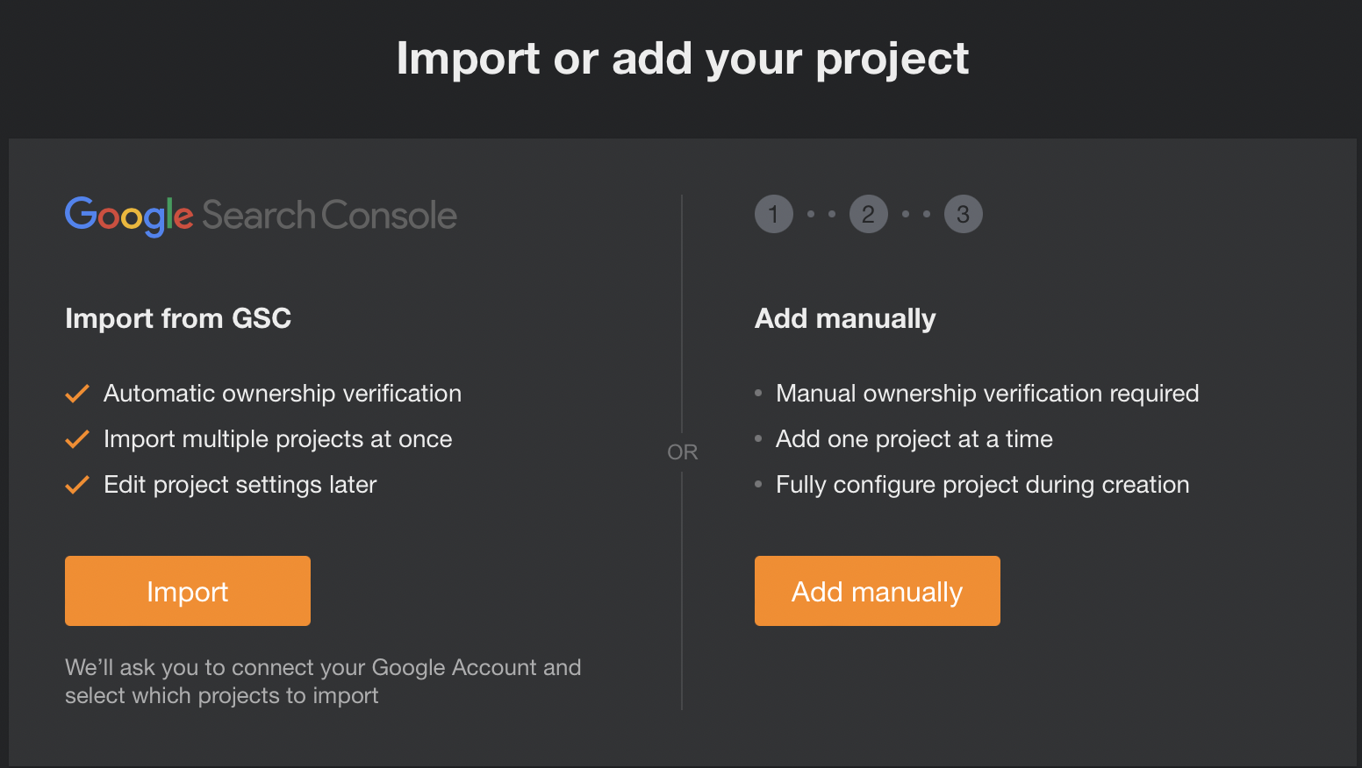Click the orange Import button
This screenshot has width=1362, height=768.
188,591
